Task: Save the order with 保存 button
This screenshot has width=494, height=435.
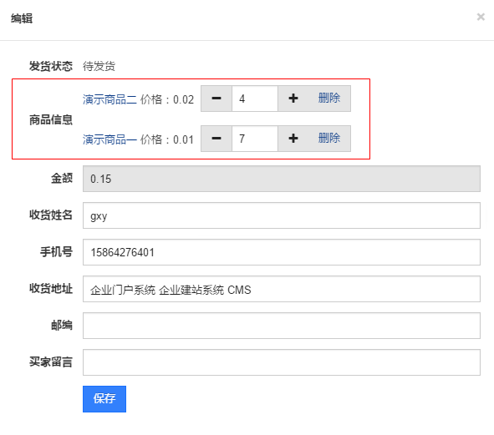Action: (104, 399)
